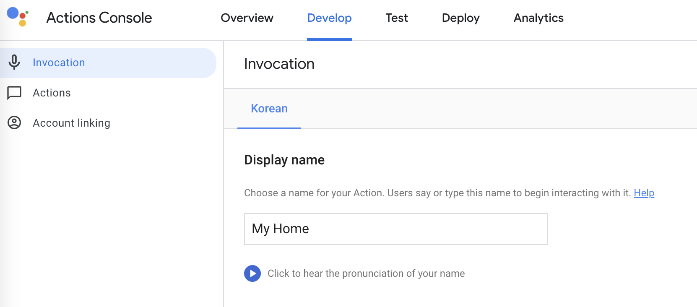The height and width of the screenshot is (307, 697).
Task: Click the Invocation page heading
Action: [279, 64]
